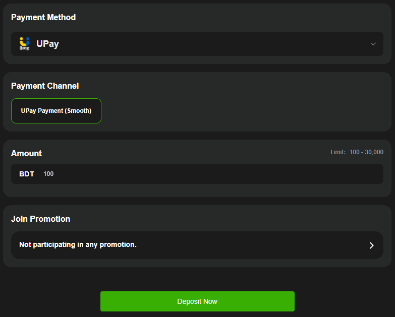Click the Join Promotion heading
Image resolution: width=395 pixels, height=317 pixels.
40,219
